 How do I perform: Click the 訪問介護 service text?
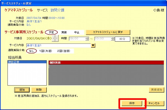58,10
